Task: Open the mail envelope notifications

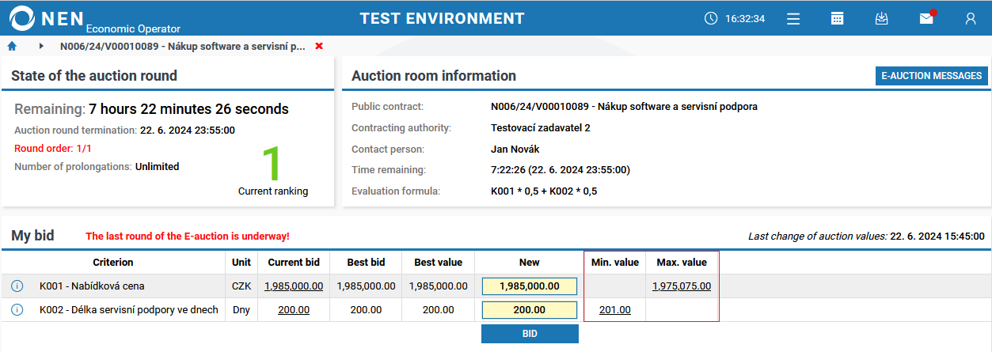Action: coord(926,18)
